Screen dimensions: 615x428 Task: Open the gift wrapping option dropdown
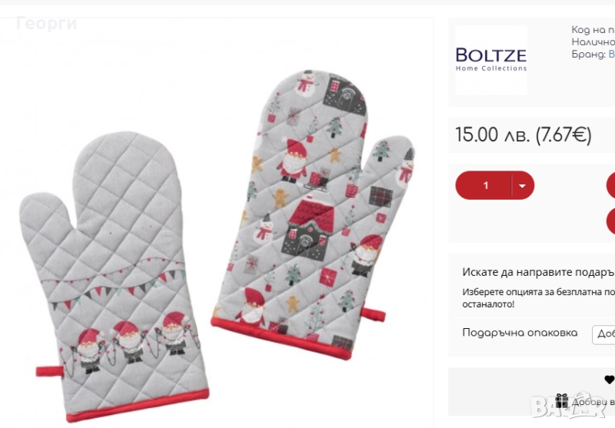(x=604, y=334)
